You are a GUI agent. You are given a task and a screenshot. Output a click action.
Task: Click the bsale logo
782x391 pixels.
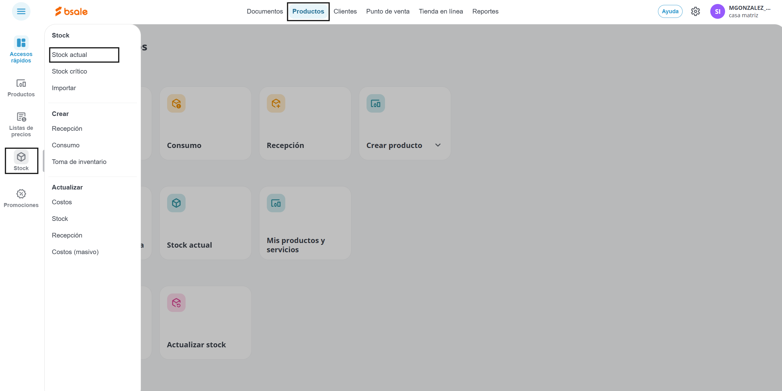[71, 11]
